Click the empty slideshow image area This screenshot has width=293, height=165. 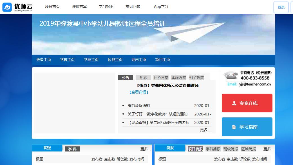75,103
